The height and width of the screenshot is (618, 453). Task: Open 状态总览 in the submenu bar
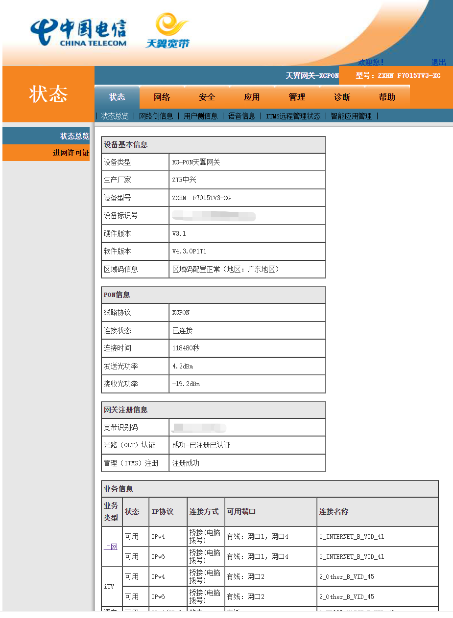115,116
